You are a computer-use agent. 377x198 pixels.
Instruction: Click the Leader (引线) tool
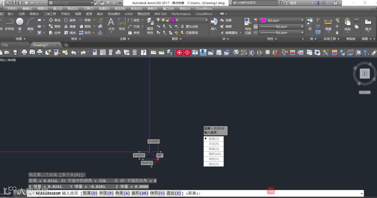[134, 26]
